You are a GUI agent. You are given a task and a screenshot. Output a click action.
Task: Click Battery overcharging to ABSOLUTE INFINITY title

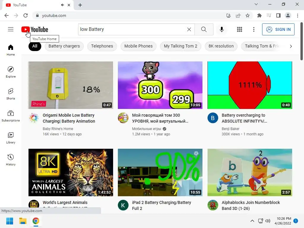tap(244, 118)
